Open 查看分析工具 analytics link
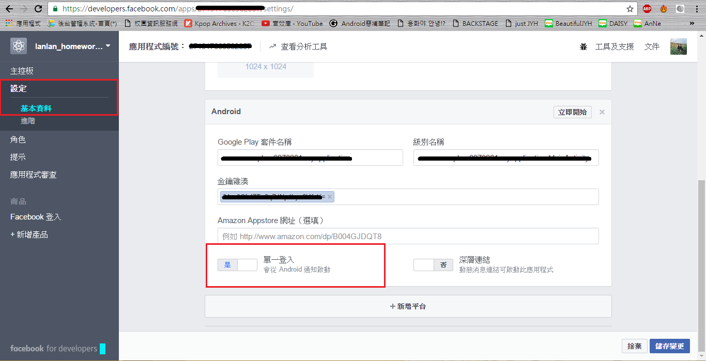 (x=298, y=46)
